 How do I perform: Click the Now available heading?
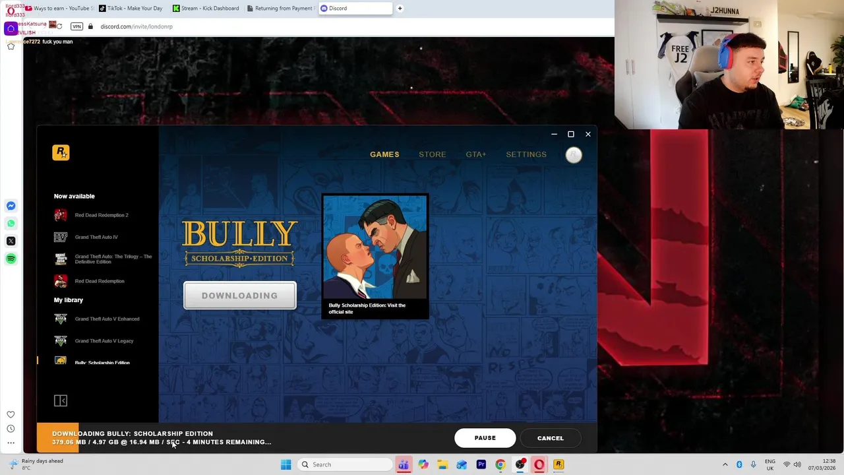[x=75, y=196]
